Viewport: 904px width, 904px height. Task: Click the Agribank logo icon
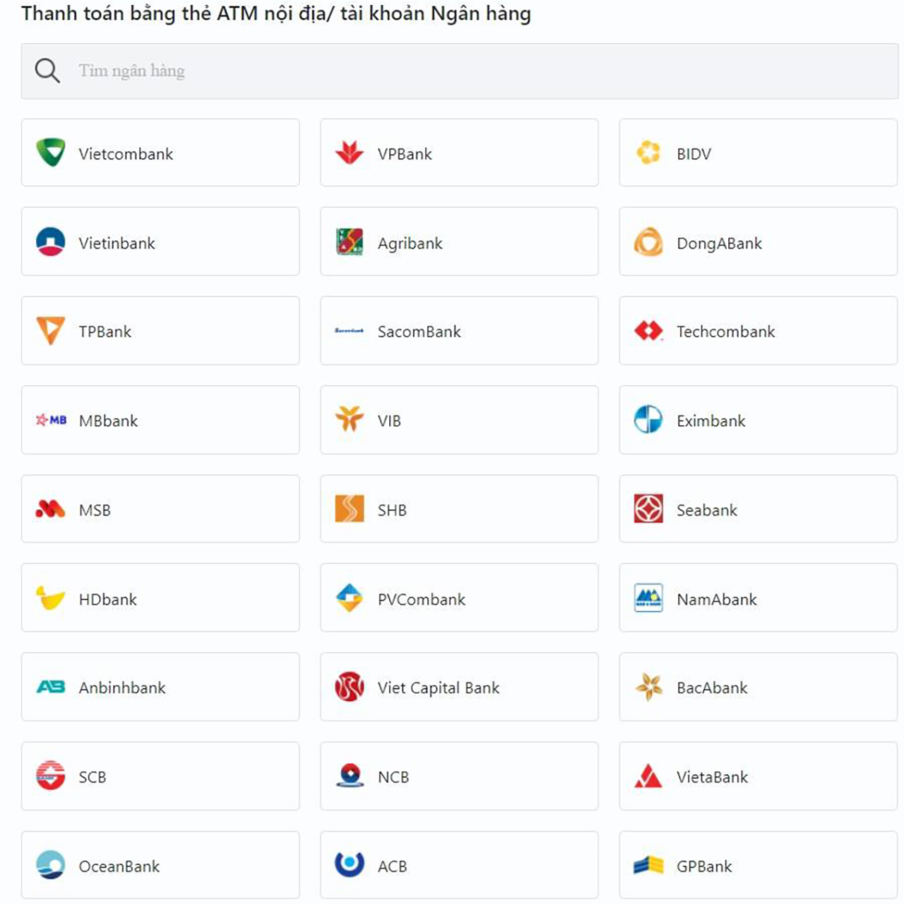point(350,242)
